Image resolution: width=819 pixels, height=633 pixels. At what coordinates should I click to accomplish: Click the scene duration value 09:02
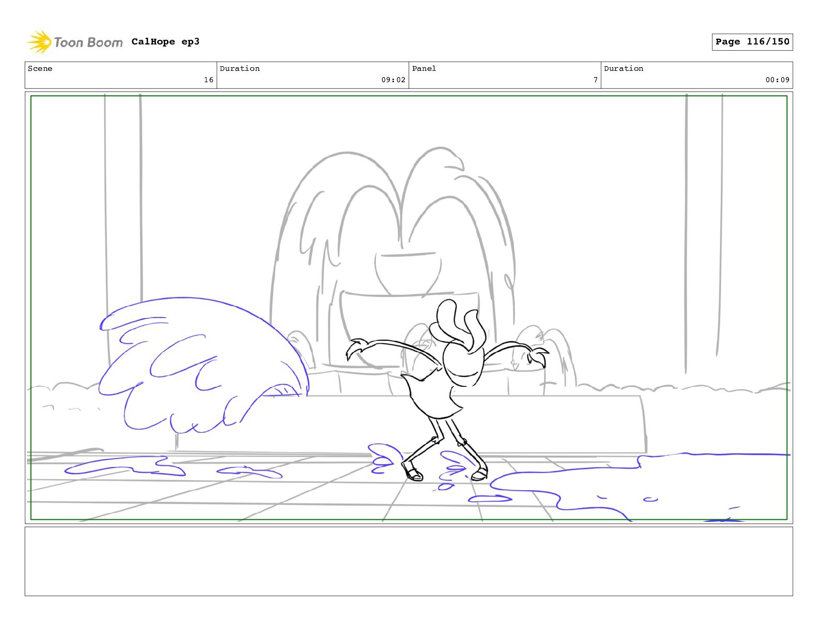pos(393,80)
